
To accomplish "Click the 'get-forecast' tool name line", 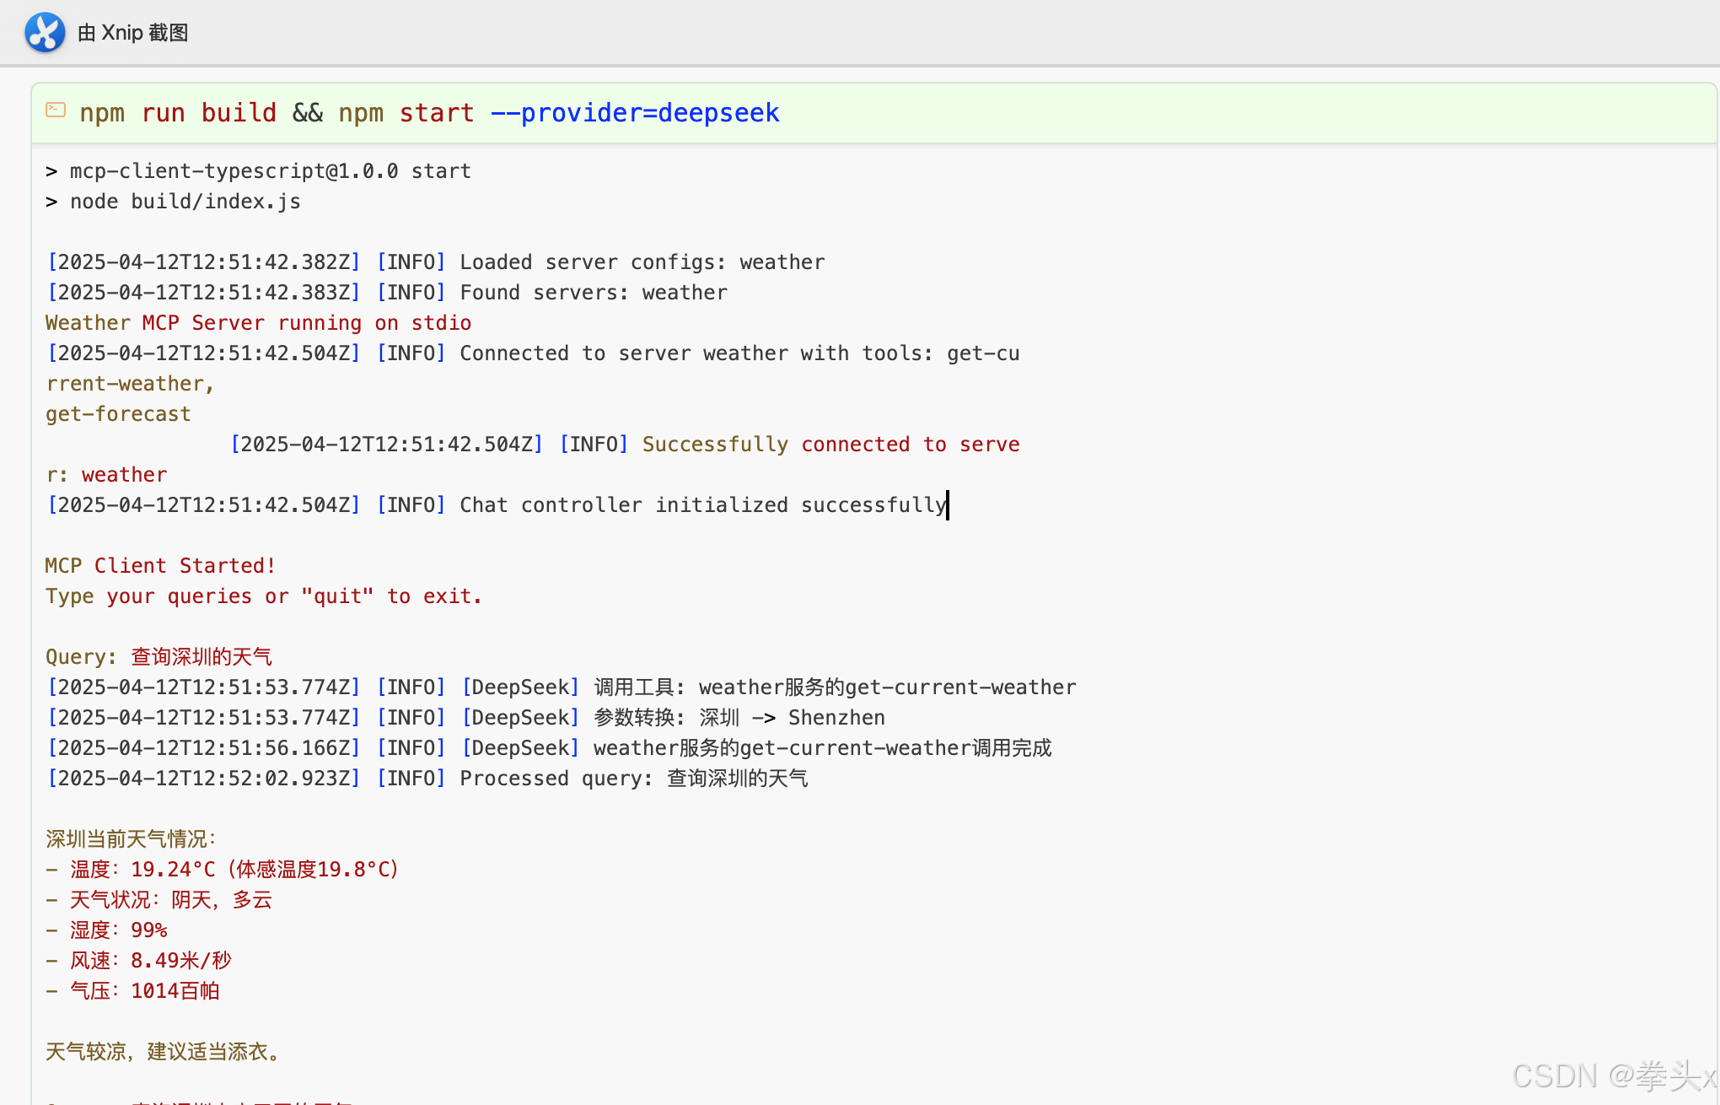I will pos(118,414).
